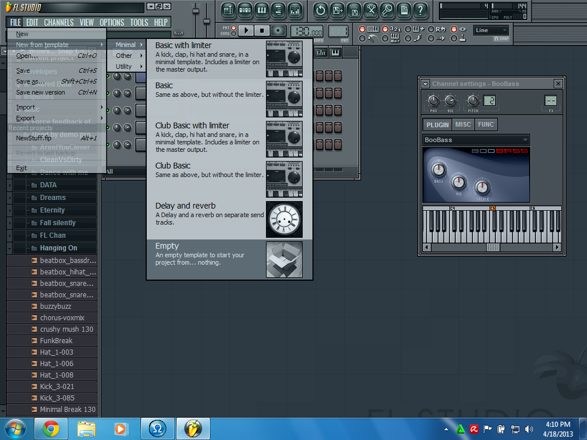
Task: Toggle typing keyboard to piano switch
Action: pyautogui.click(x=362, y=29)
